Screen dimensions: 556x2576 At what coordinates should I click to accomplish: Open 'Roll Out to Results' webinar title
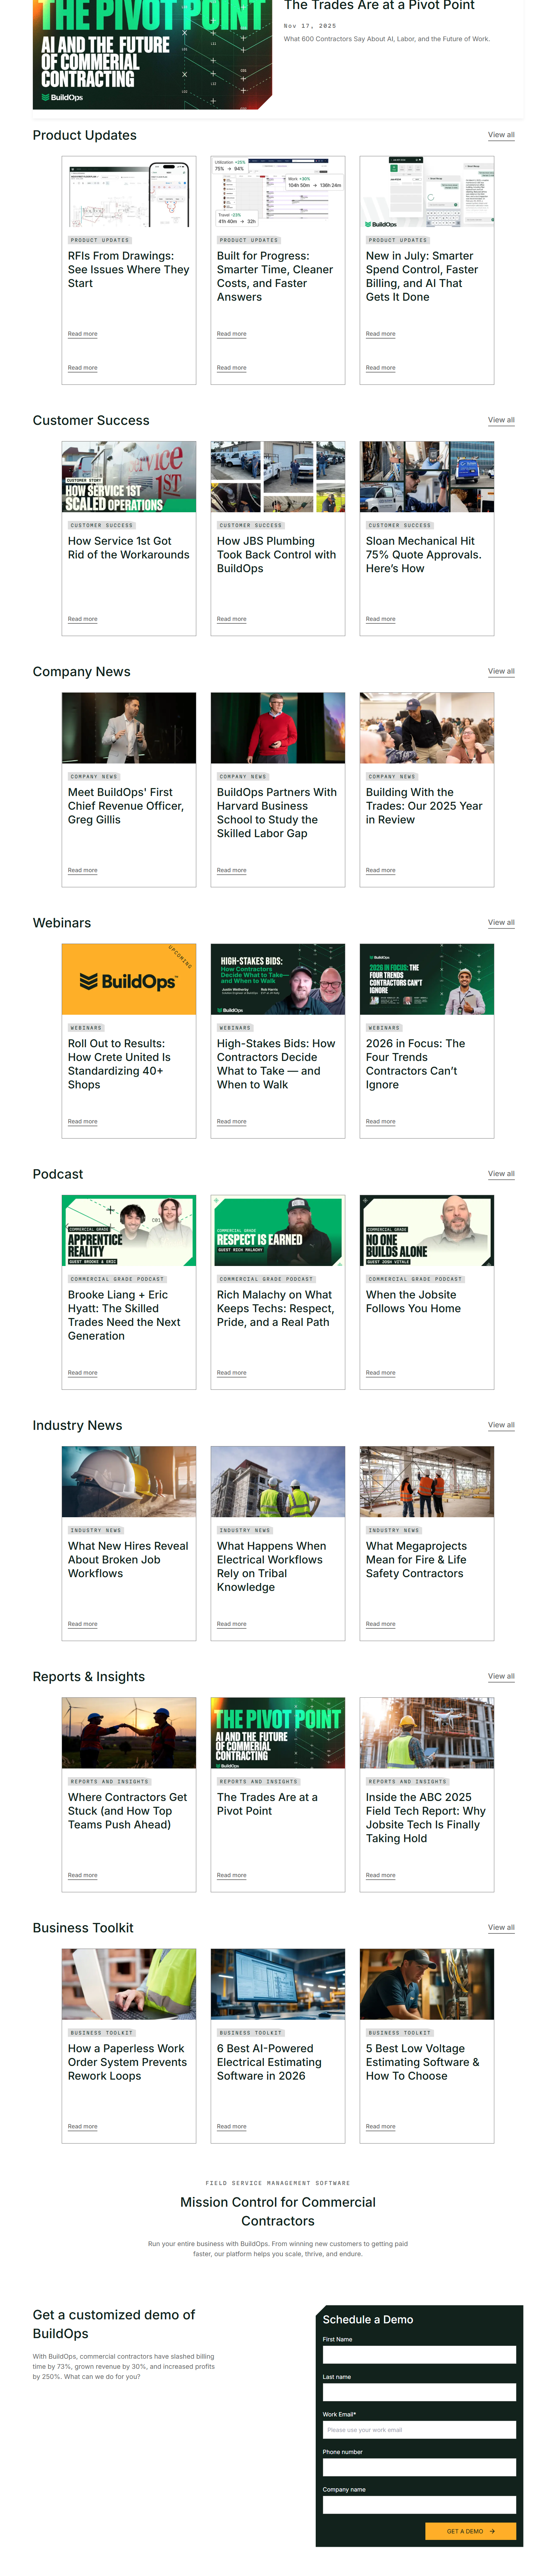(x=119, y=1064)
